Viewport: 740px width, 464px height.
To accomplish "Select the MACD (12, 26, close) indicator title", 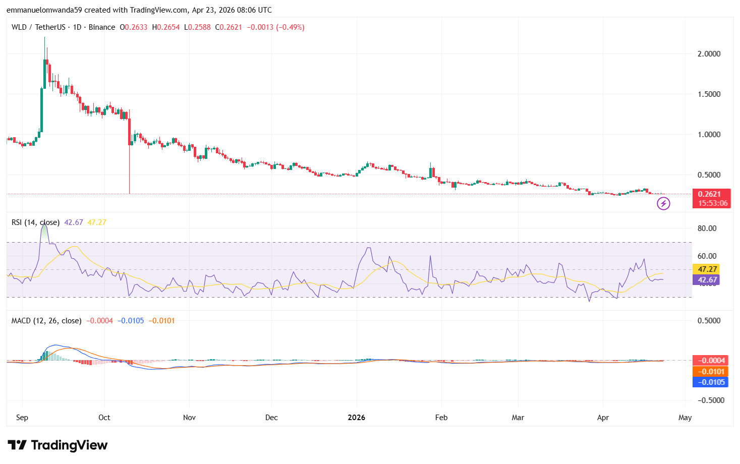I will [45, 320].
